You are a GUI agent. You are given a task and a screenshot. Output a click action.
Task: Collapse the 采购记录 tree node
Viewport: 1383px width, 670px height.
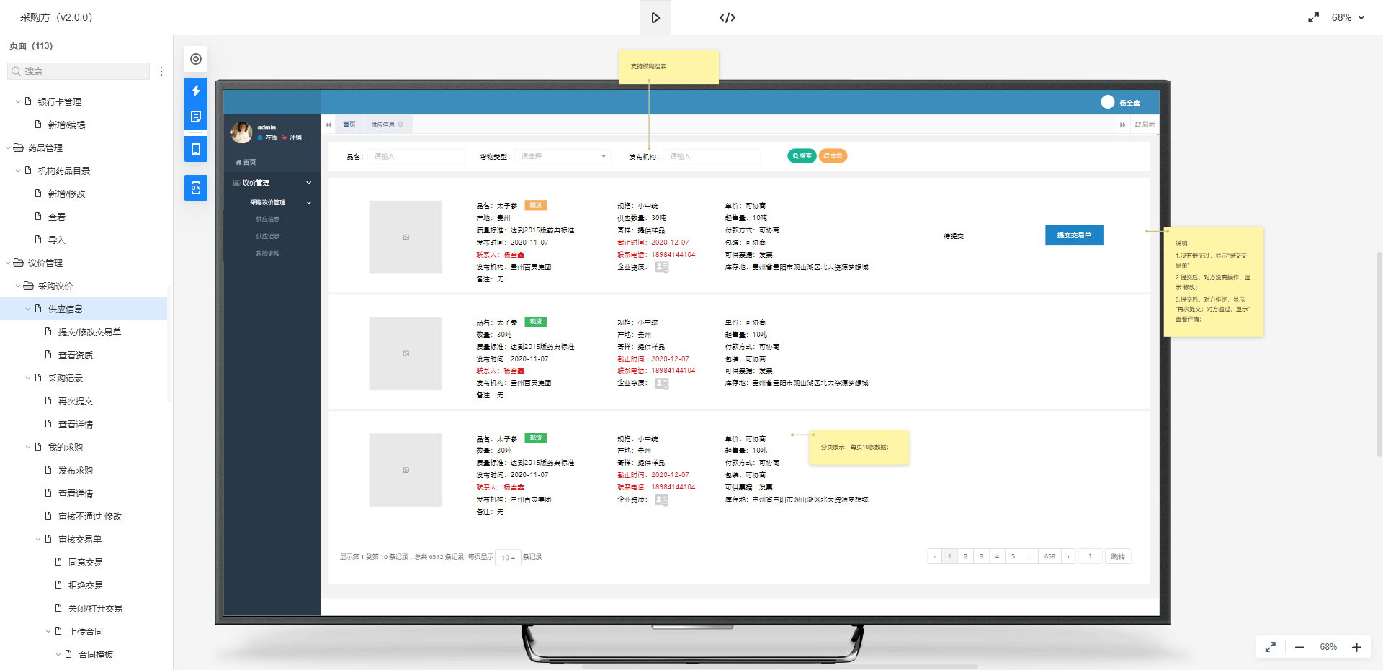point(28,378)
